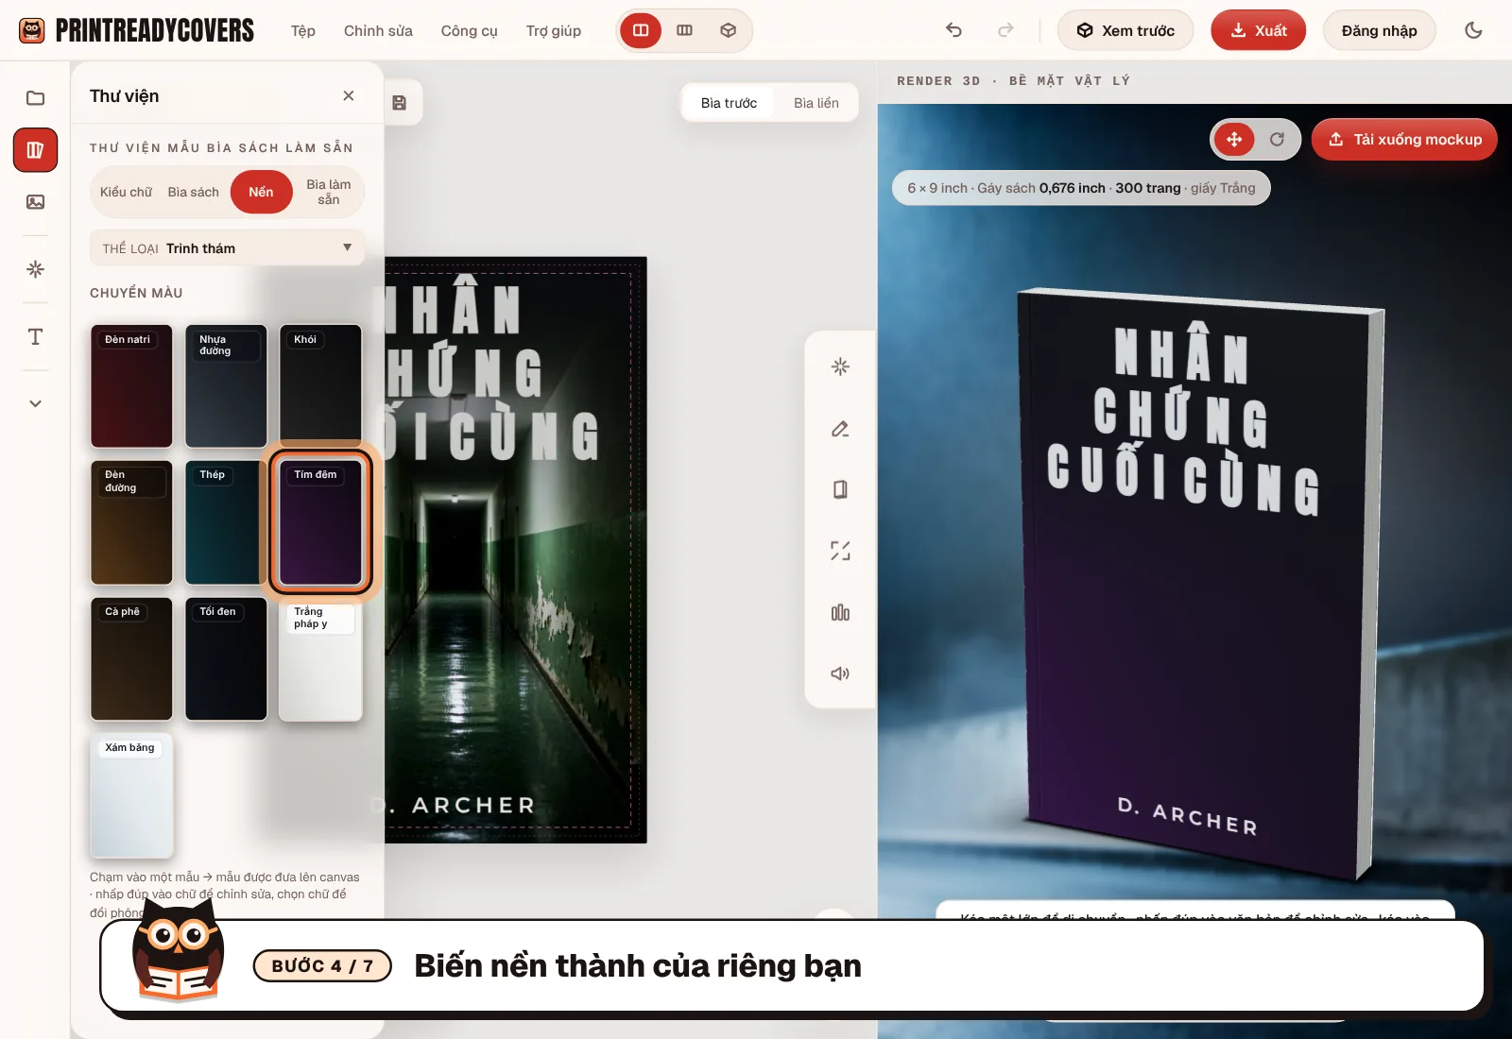Open the Tệp menu
Image resolution: width=1512 pixels, height=1039 pixels.
coord(303,30)
